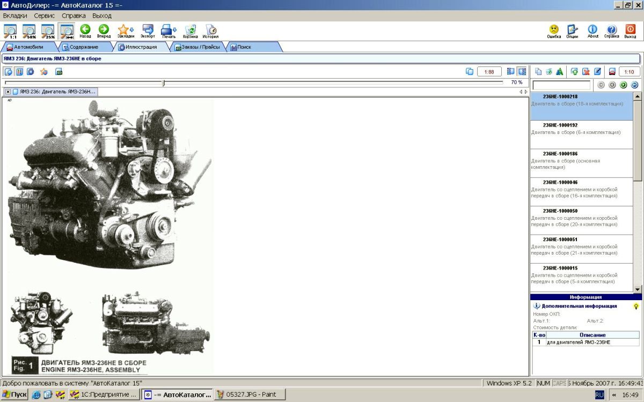
Task: Switch to the Содержание tab
Action: (x=84, y=47)
